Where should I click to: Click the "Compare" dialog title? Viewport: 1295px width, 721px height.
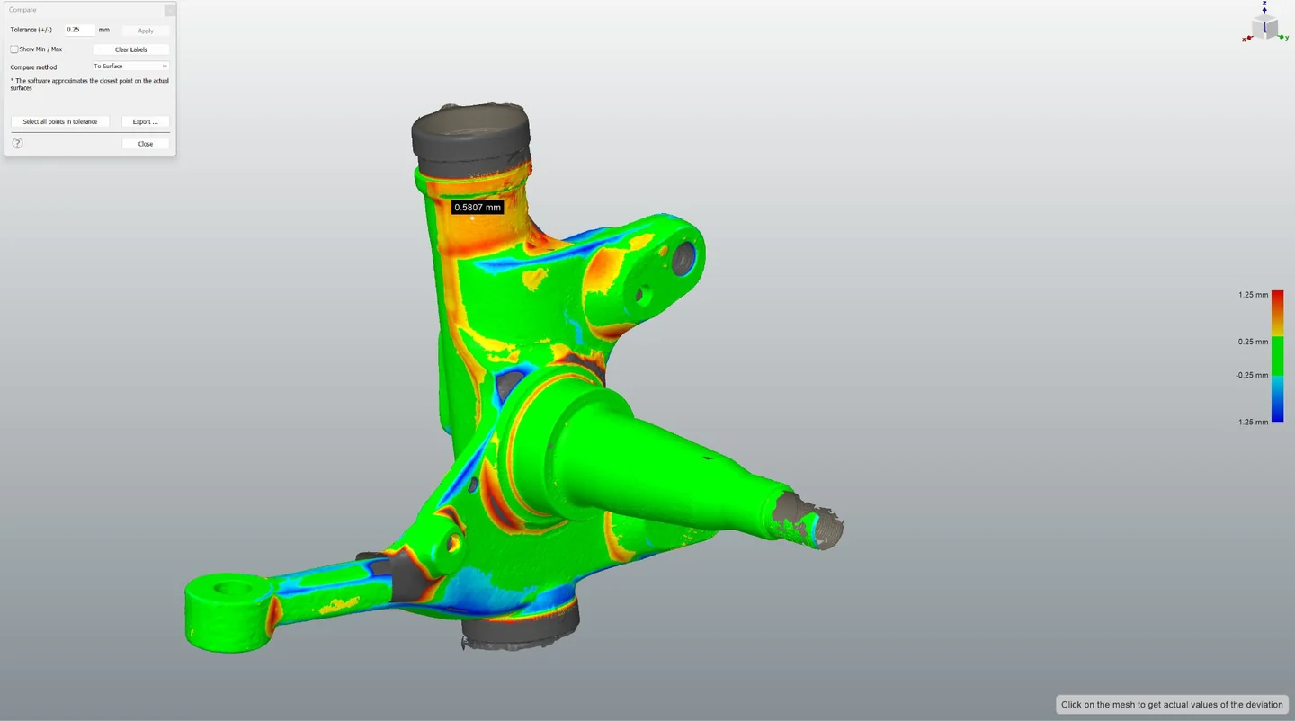[22, 10]
